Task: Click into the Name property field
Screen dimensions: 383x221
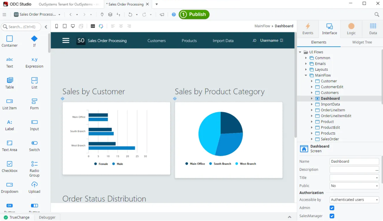Action: (x=354, y=161)
